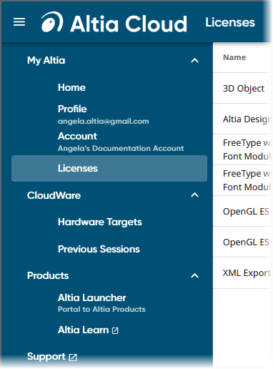Select the Altia Design license row
Viewport: 273px width, 369px height.
[242, 119]
